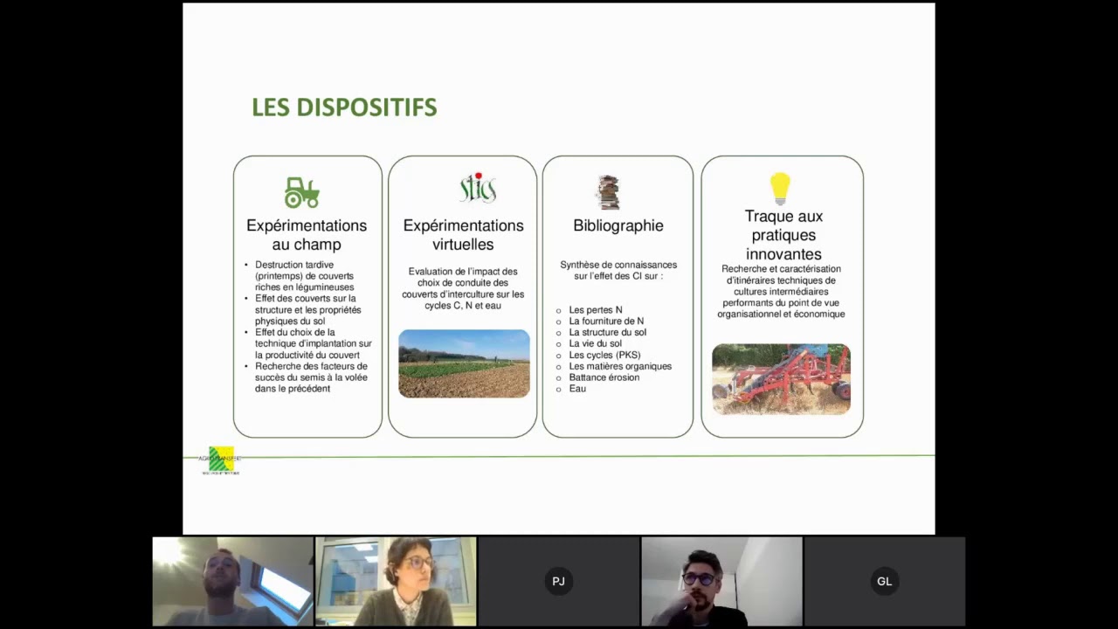Open the red farm machinery photo

click(x=781, y=378)
